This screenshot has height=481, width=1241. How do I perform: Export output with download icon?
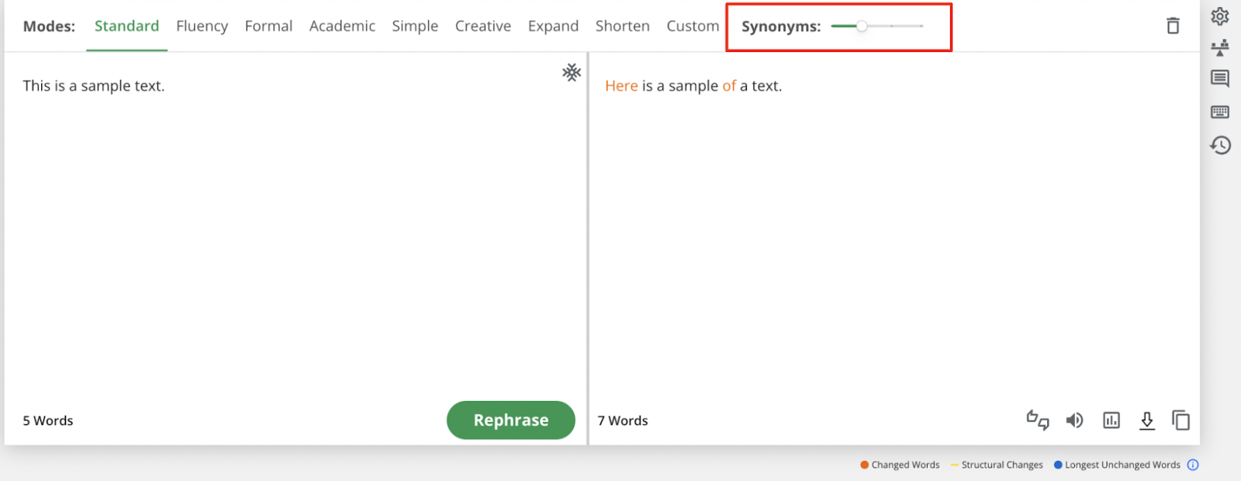pyautogui.click(x=1147, y=420)
